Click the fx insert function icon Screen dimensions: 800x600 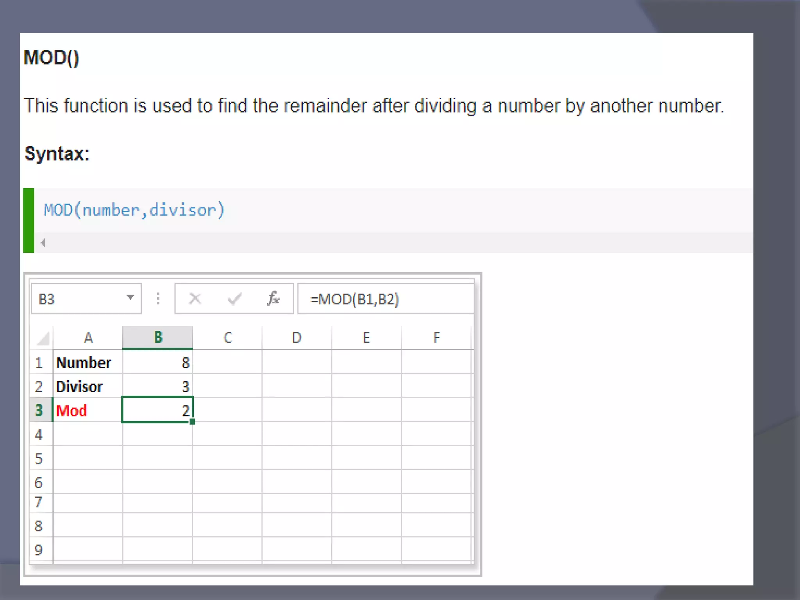[x=273, y=299]
